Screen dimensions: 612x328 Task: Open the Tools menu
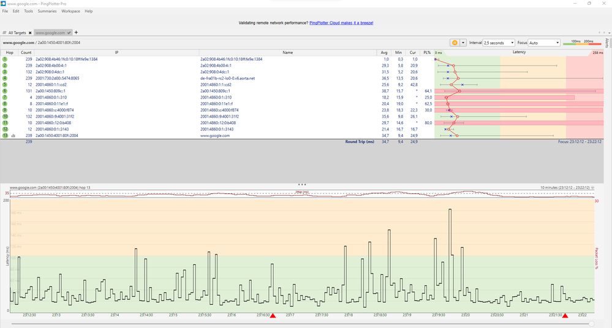(x=29, y=11)
